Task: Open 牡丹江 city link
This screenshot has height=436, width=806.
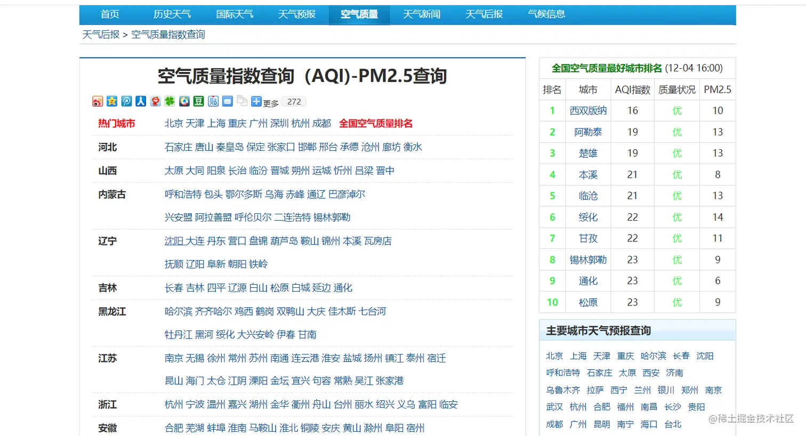Action: (x=179, y=335)
